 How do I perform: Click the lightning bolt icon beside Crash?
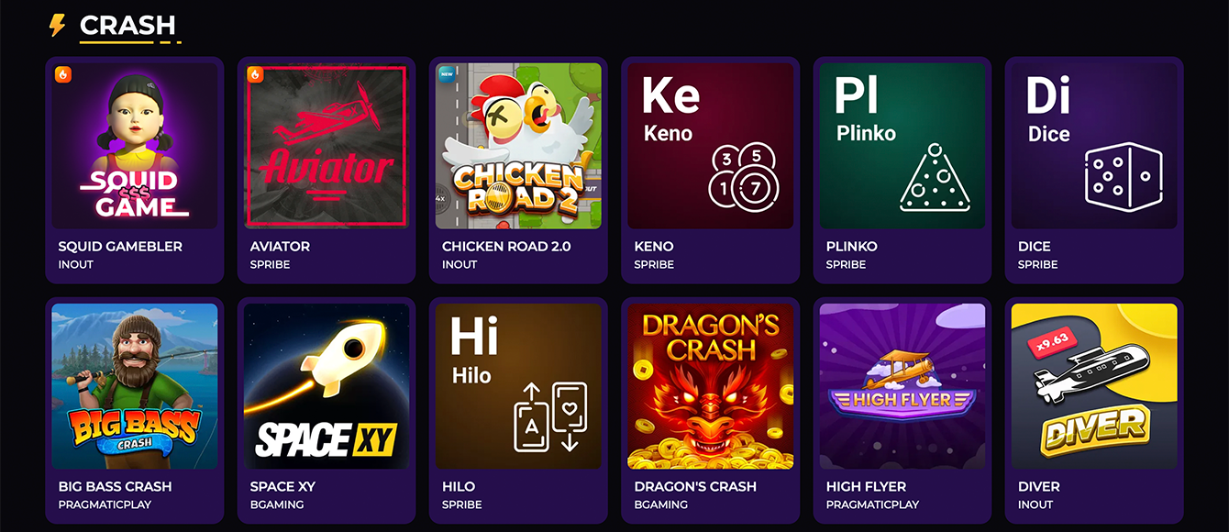click(x=58, y=25)
